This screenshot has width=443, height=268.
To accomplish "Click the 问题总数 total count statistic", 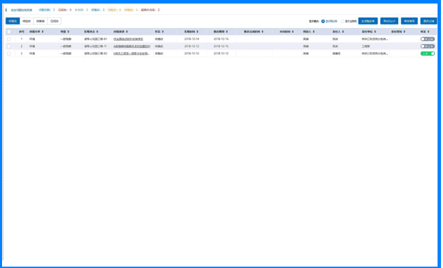I will tap(47, 10).
